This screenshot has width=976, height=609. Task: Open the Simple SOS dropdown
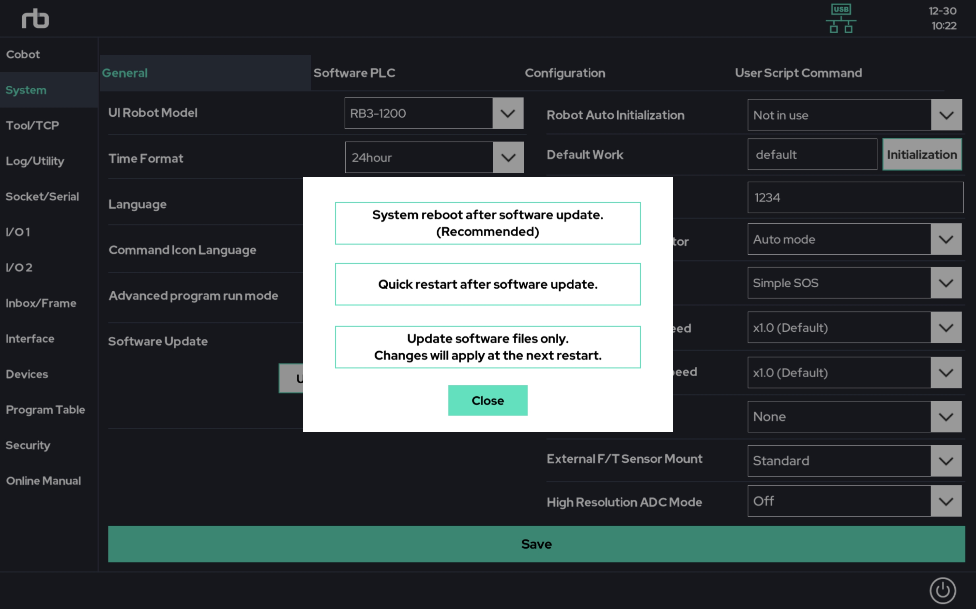click(x=945, y=283)
